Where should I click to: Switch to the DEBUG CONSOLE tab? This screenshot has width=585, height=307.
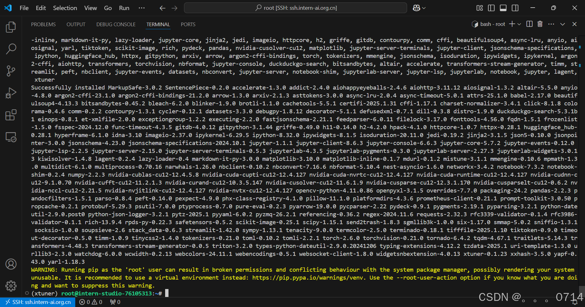116,24
